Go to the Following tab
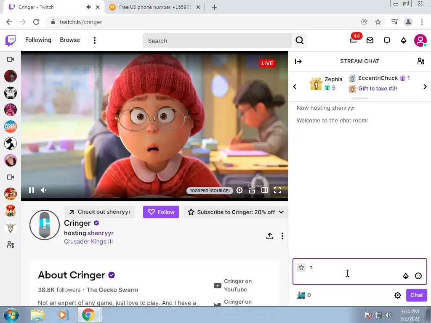This screenshot has width=431, height=323. (x=38, y=40)
